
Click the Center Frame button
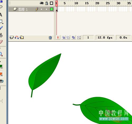coord(58,37)
